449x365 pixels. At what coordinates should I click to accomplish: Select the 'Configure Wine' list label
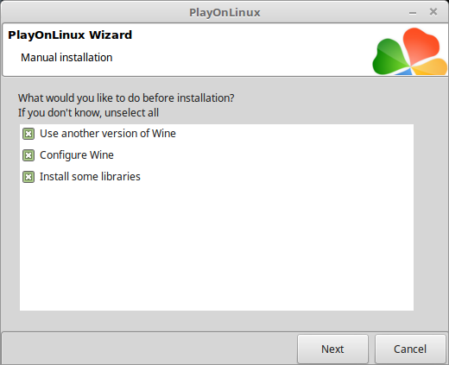[x=77, y=155]
